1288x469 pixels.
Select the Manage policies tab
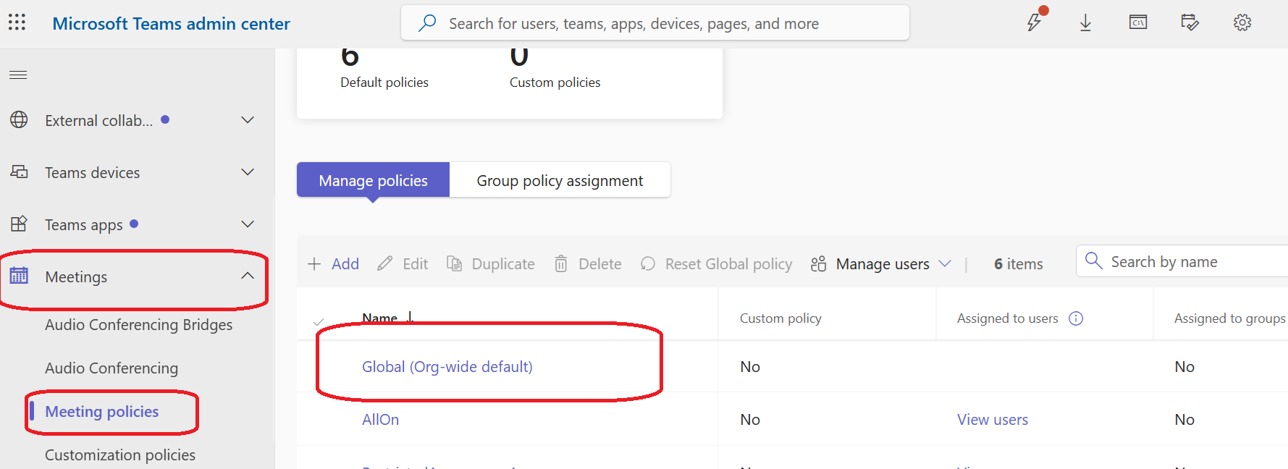point(373,180)
